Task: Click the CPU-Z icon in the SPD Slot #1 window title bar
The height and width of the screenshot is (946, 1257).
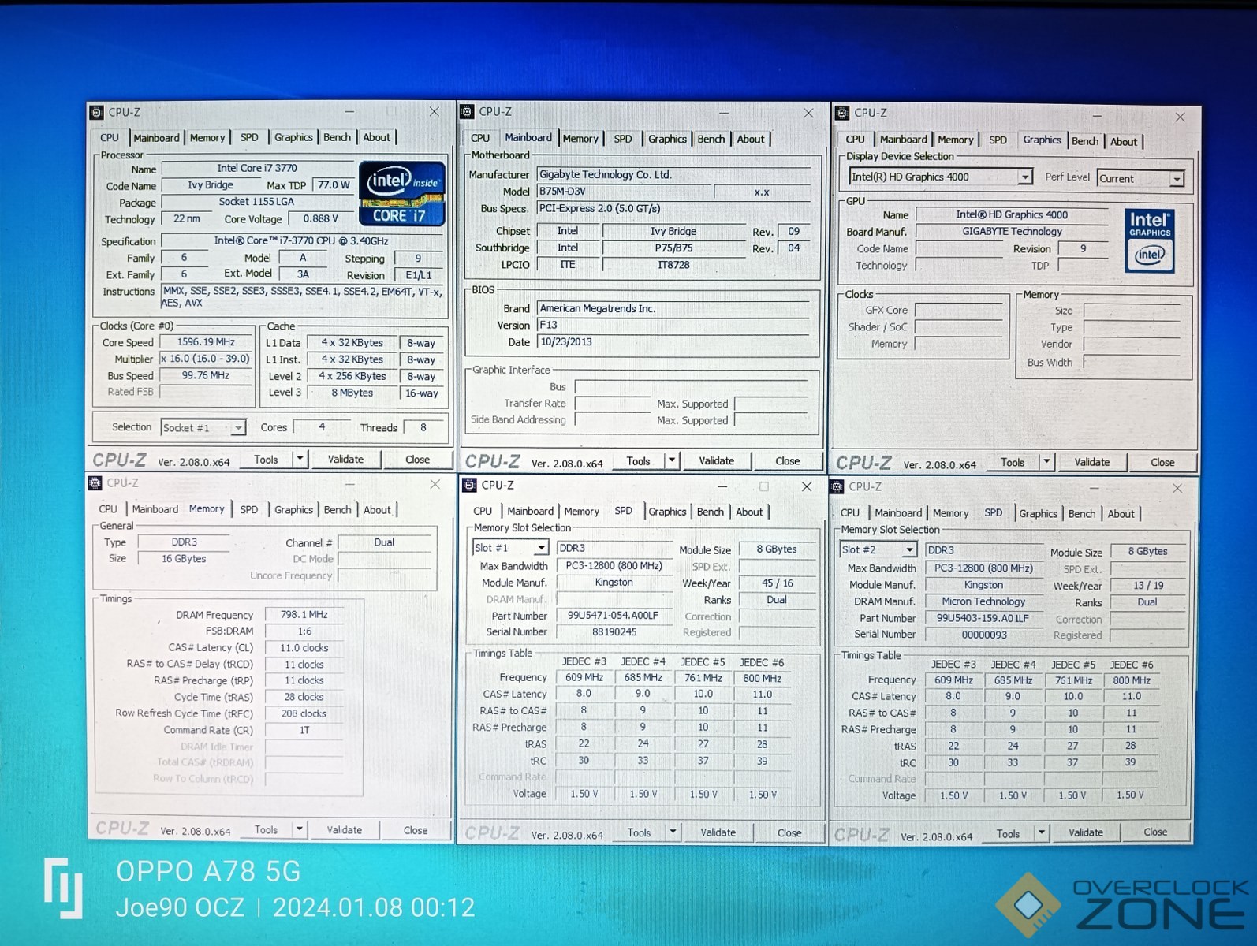Action: 470,485
